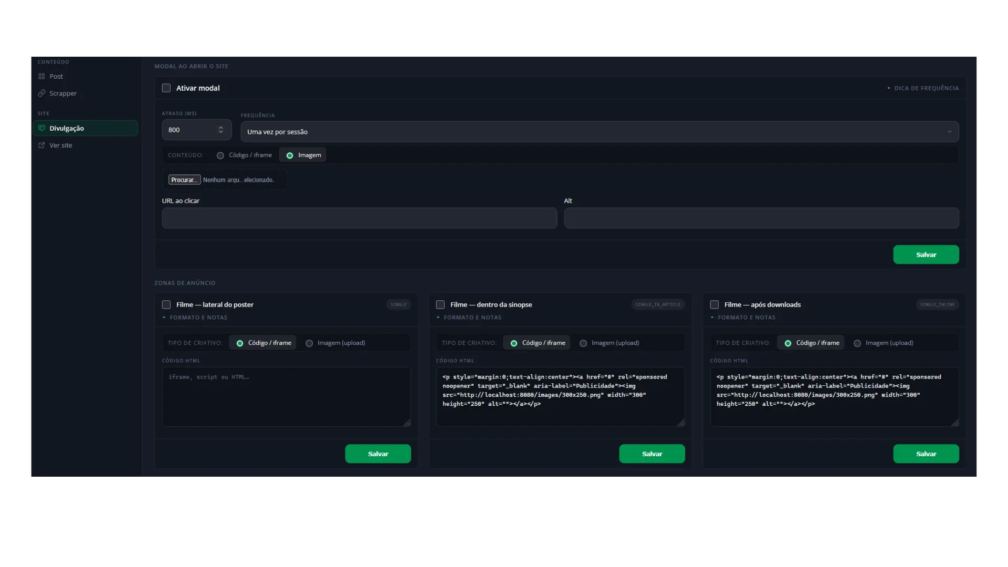
Task: Click the Frequência dropdown chevron
Action: 949,132
